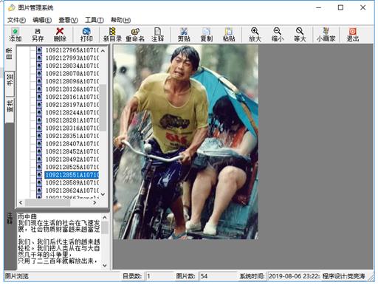Click the 添加 (Add) toolbar icon
Viewport: 378px width, 285px height.
click(15, 35)
